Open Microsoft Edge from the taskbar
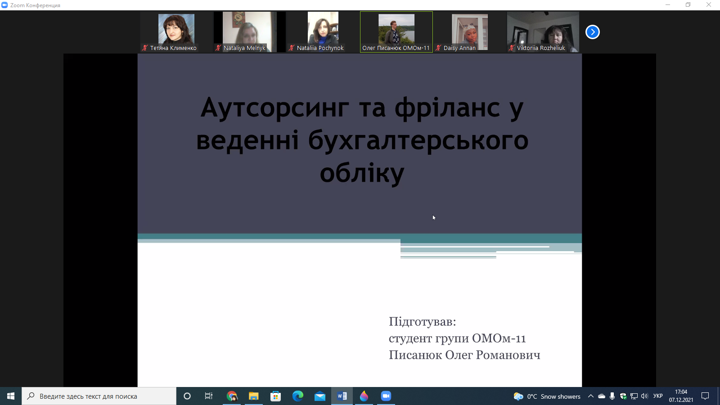The height and width of the screenshot is (405, 720). (298, 396)
